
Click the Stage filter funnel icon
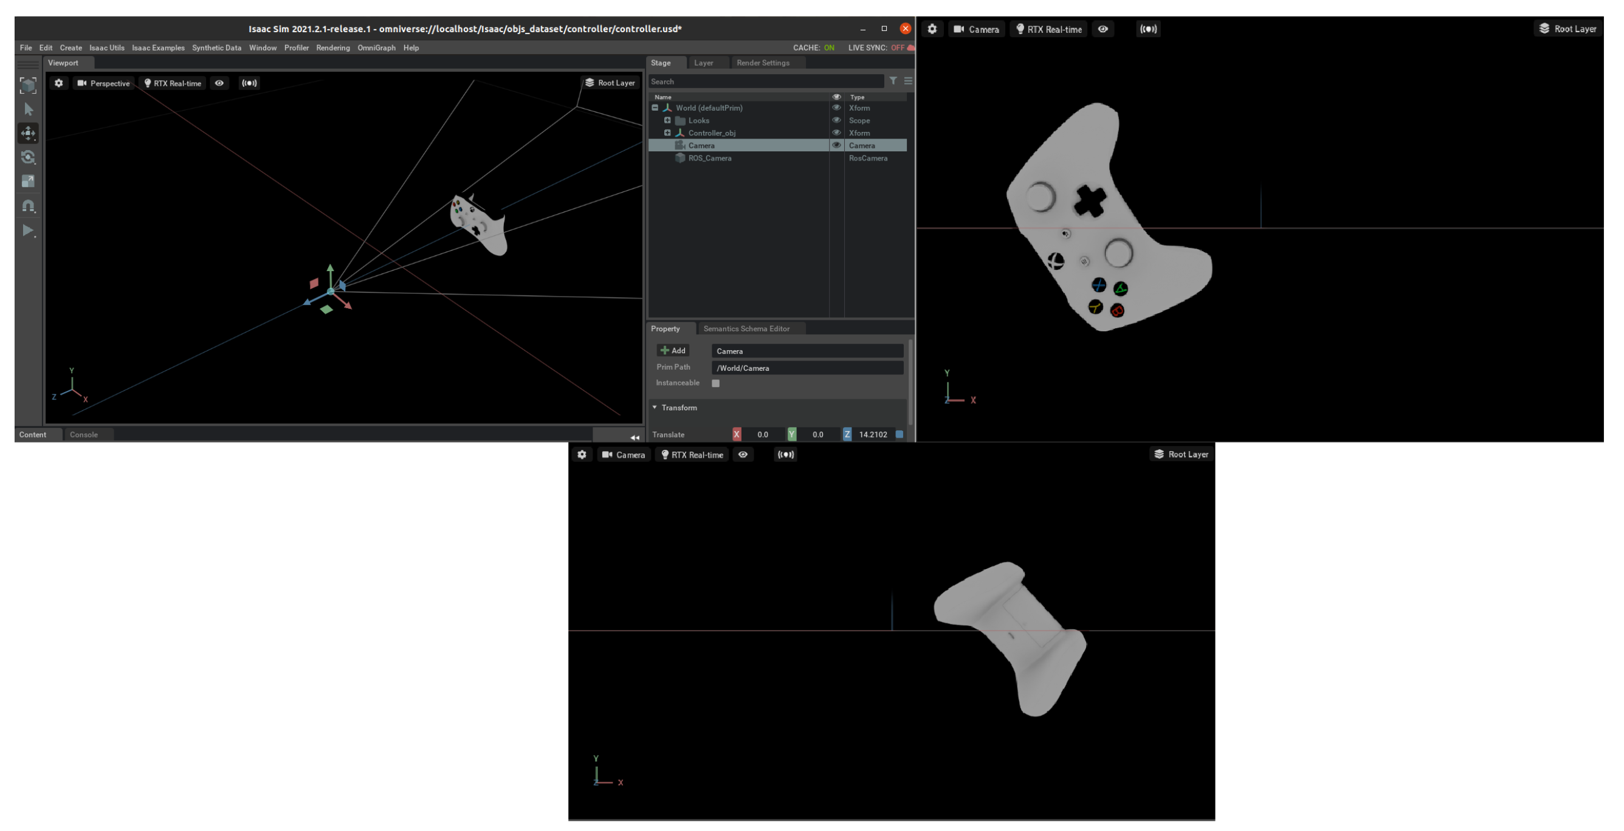pyautogui.click(x=893, y=81)
